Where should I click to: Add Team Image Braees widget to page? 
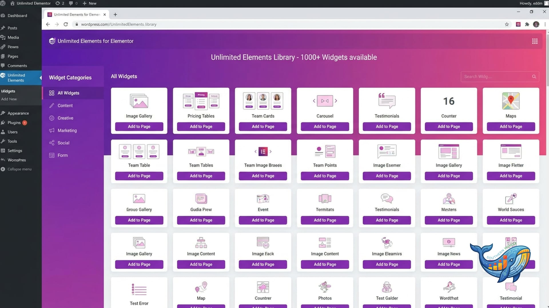tap(263, 176)
